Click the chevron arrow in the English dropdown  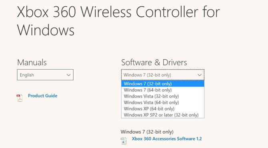(x=68, y=75)
